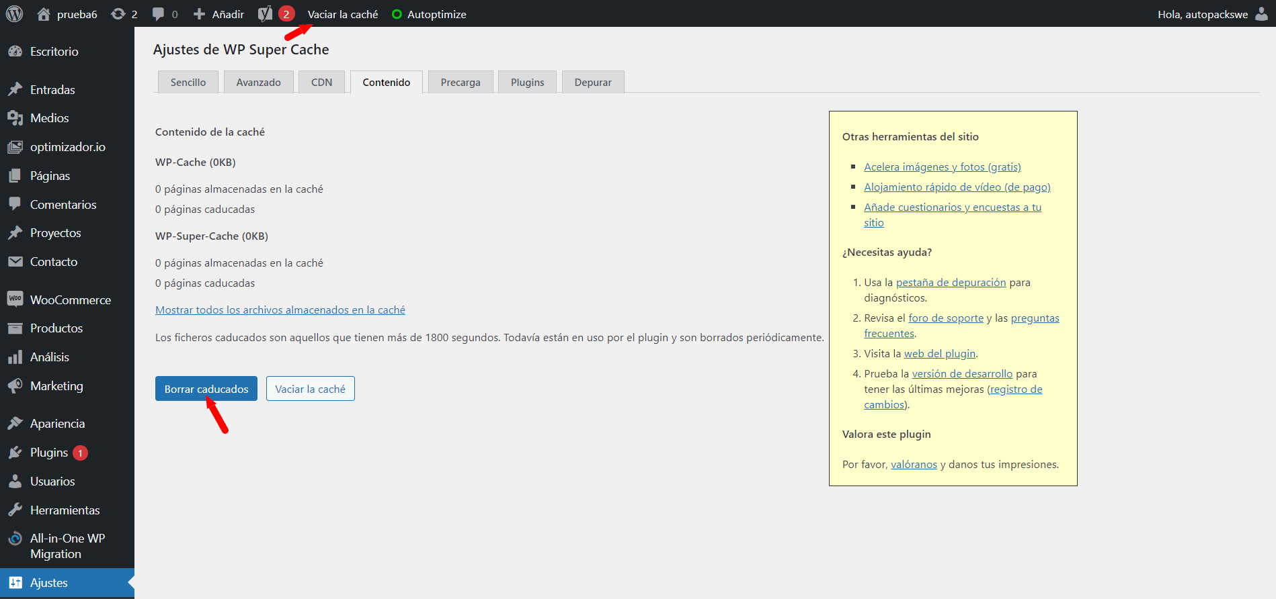Image resolution: width=1276 pixels, height=599 pixels.
Task: Open the comments bubble icon
Action: [158, 14]
